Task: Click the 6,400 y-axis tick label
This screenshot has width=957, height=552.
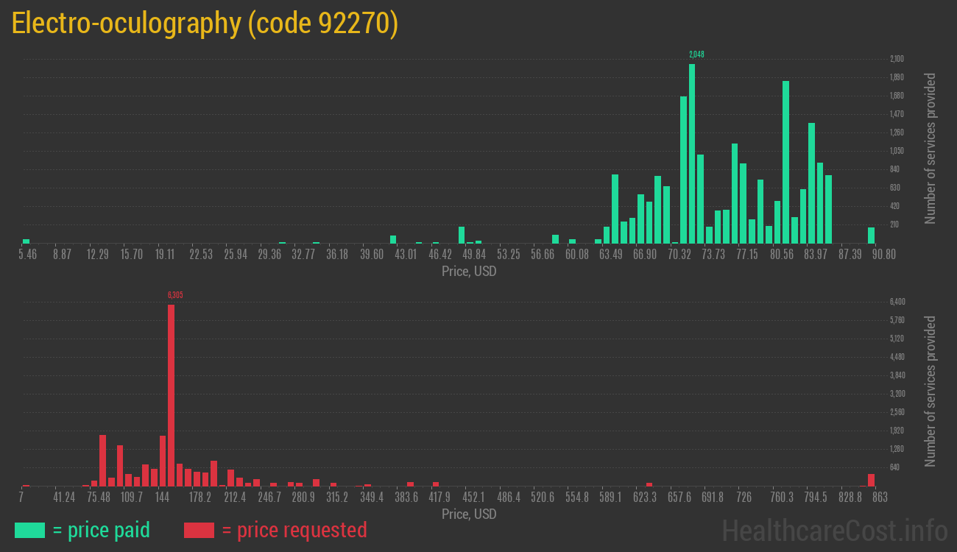Action: click(897, 302)
